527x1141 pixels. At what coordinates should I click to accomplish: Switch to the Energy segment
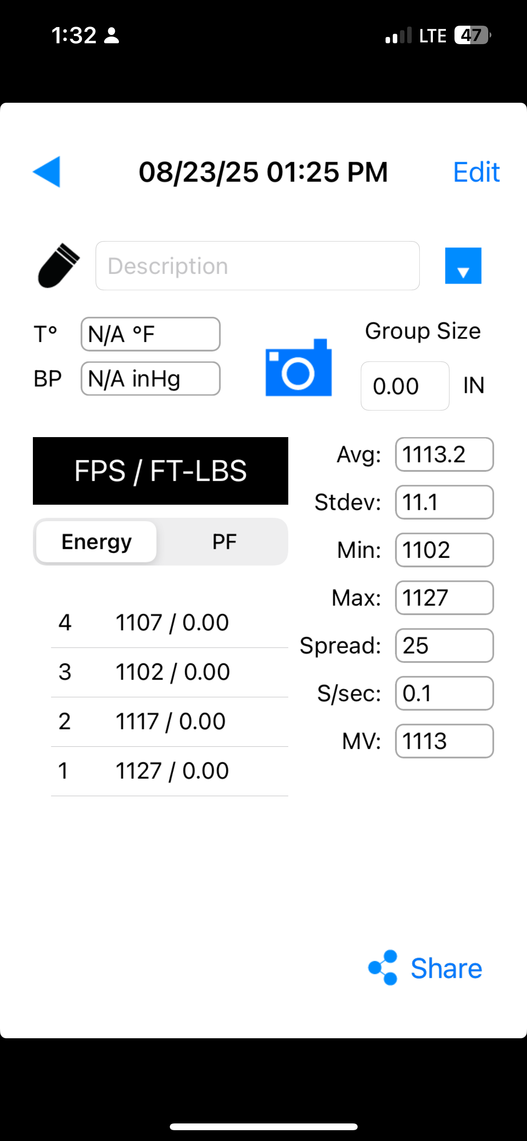coord(96,542)
